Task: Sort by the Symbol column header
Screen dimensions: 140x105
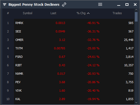Action: tap(27, 13)
